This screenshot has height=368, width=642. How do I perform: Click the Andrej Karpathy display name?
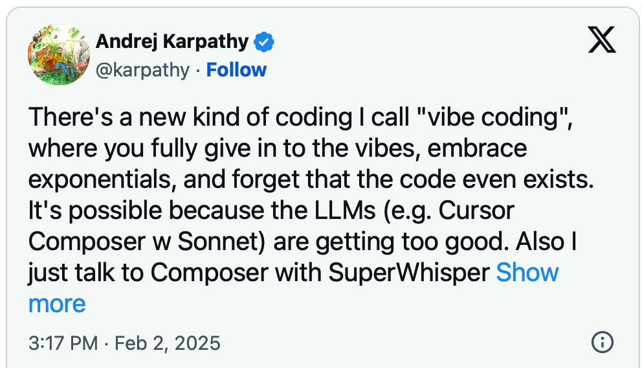[x=172, y=42]
